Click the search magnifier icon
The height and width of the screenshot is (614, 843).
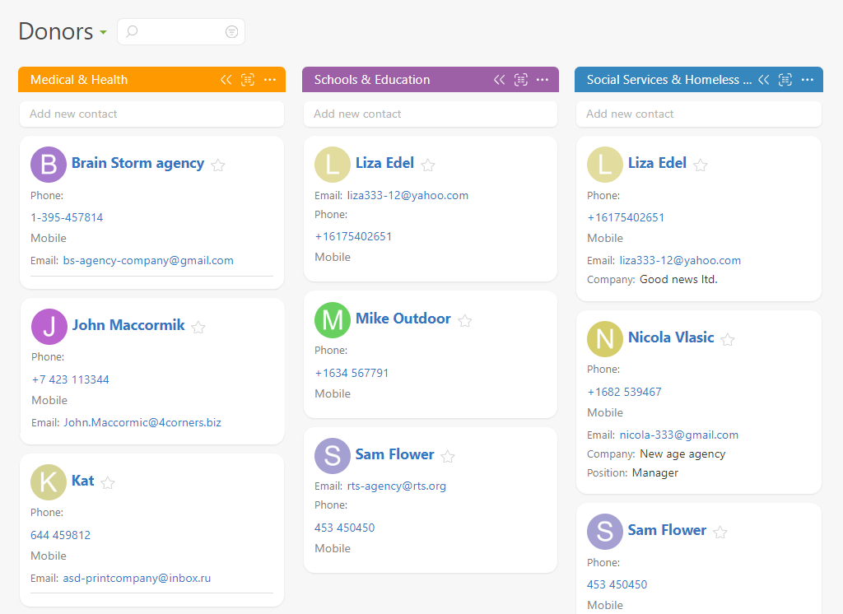132,32
